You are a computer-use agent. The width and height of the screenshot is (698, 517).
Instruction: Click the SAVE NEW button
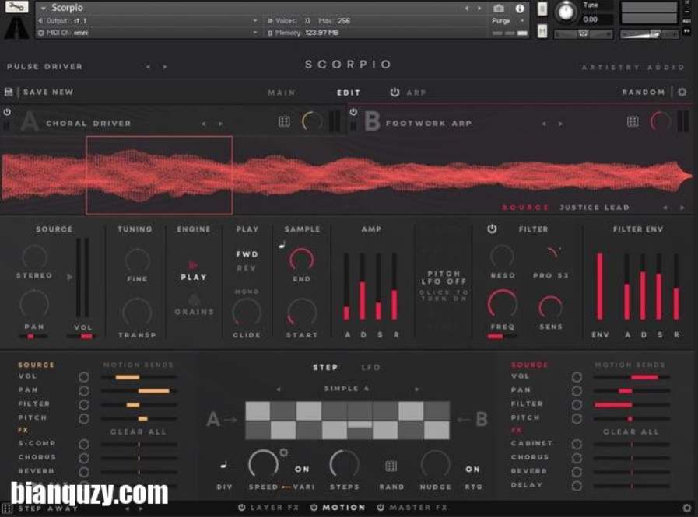[x=48, y=92]
